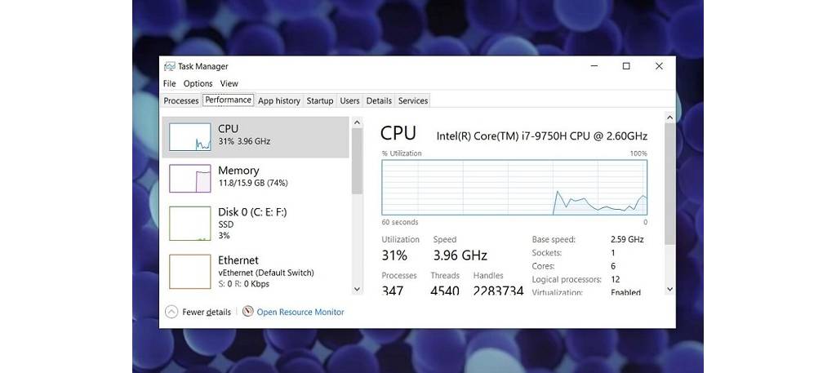The width and height of the screenshot is (836, 373).
Task: Open the View menu
Action: [229, 83]
